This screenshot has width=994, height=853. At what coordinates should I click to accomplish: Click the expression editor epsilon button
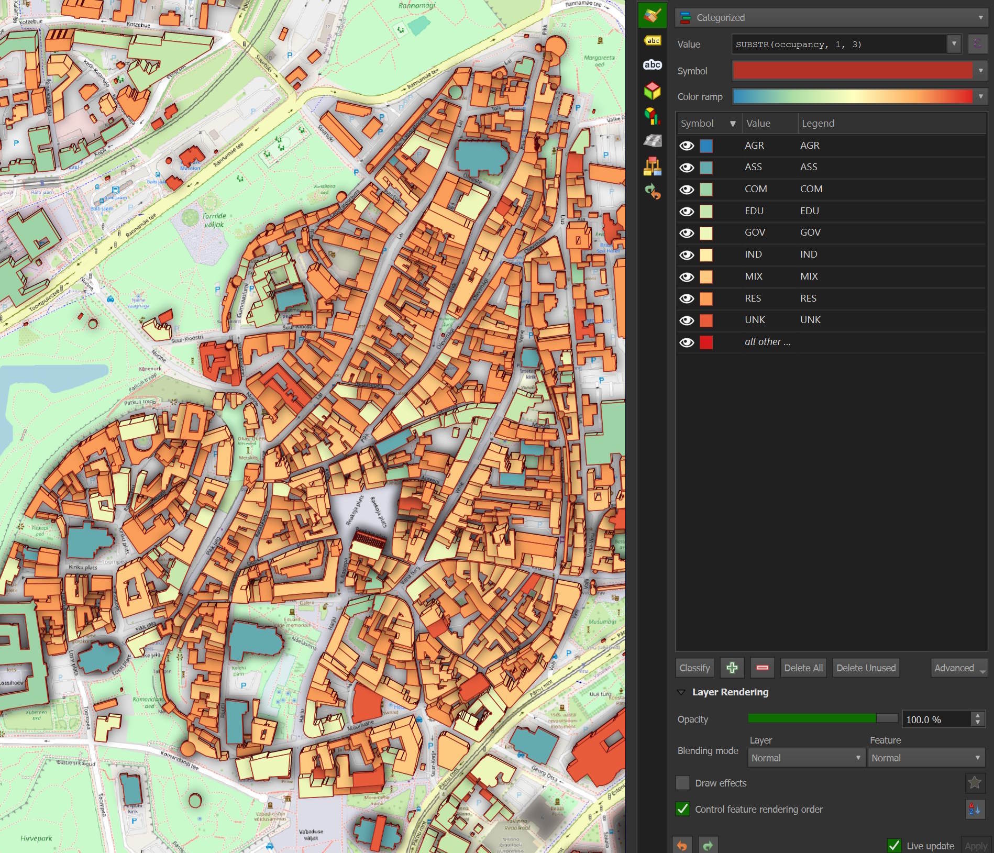click(x=977, y=44)
